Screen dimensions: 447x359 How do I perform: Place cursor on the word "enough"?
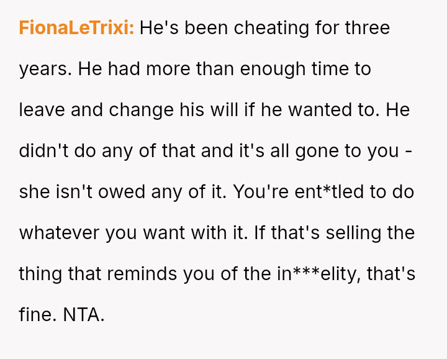click(273, 69)
